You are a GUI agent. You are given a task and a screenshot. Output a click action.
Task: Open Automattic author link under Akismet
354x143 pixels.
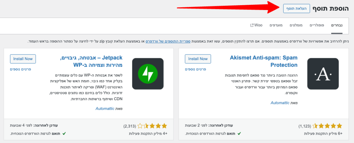coord(282,103)
